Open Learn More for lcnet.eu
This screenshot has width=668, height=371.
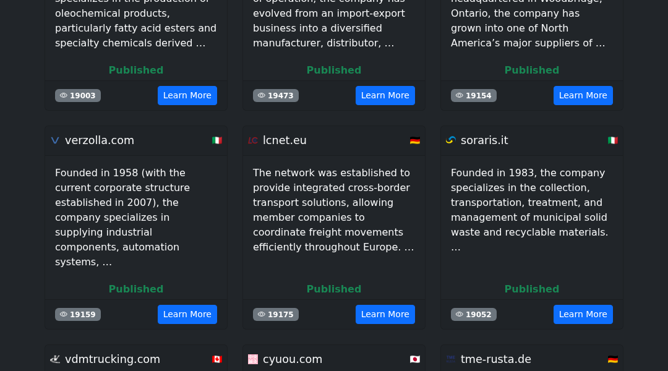pos(385,314)
